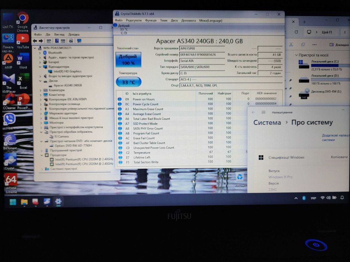Collapse Пристрої та носії group in Explorer

pos(296,55)
